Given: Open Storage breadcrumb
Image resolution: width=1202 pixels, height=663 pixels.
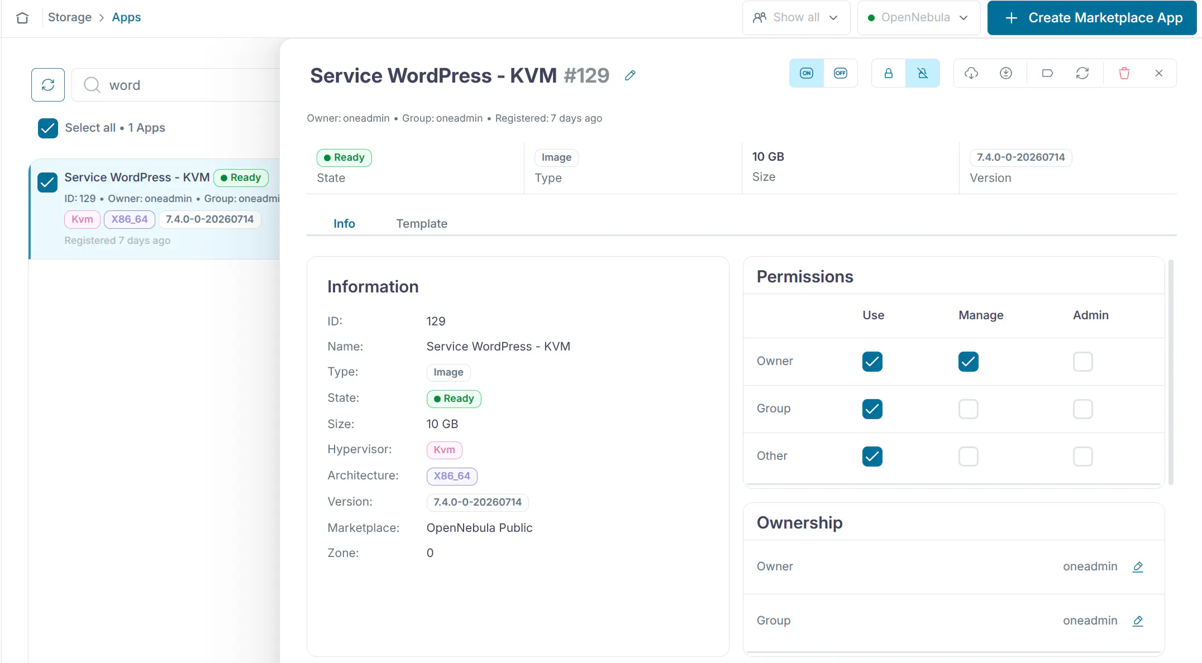Looking at the screenshot, I should coord(70,17).
